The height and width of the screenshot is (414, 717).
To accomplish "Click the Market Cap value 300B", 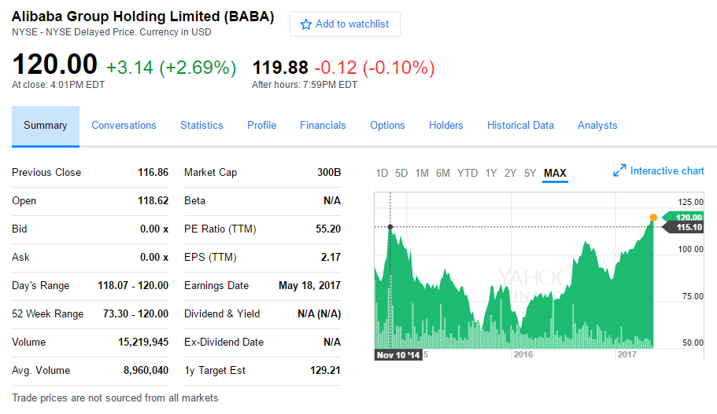I will (x=329, y=173).
